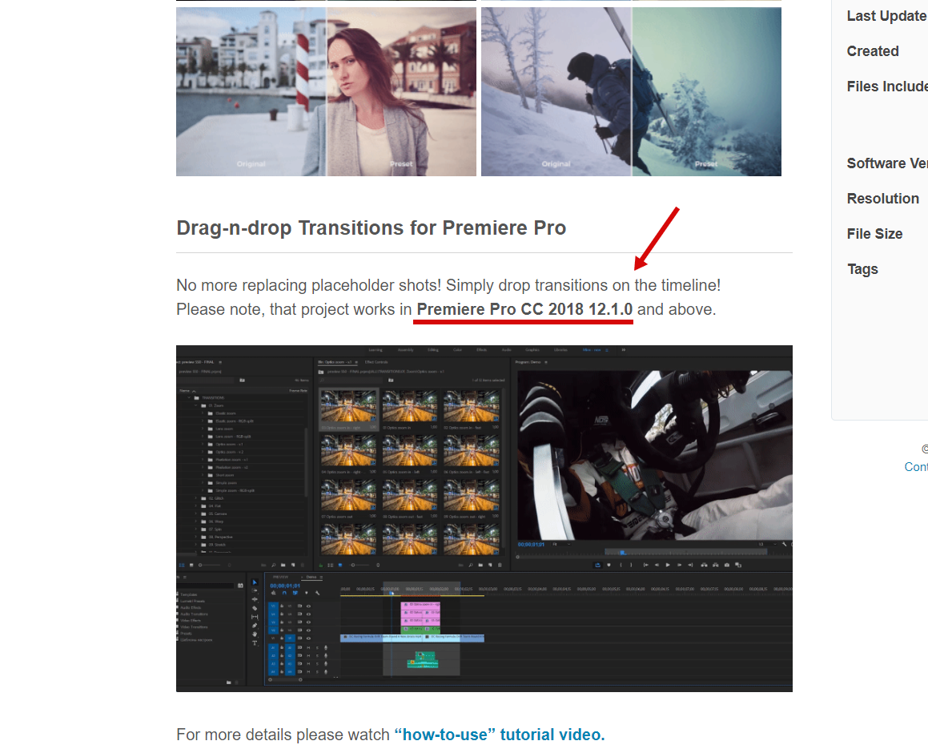928x749 pixels.
Task: Select the Type tool in the tools panel
Action: point(255,643)
